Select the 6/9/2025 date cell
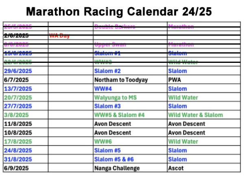This screenshot has height=176, width=244. (16, 168)
